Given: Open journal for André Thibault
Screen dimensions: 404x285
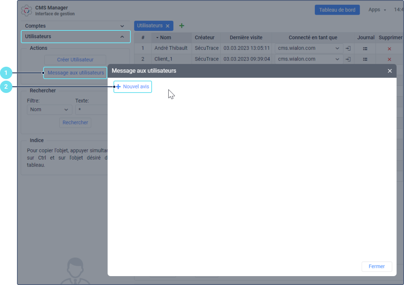Looking at the screenshot, I should point(365,49).
